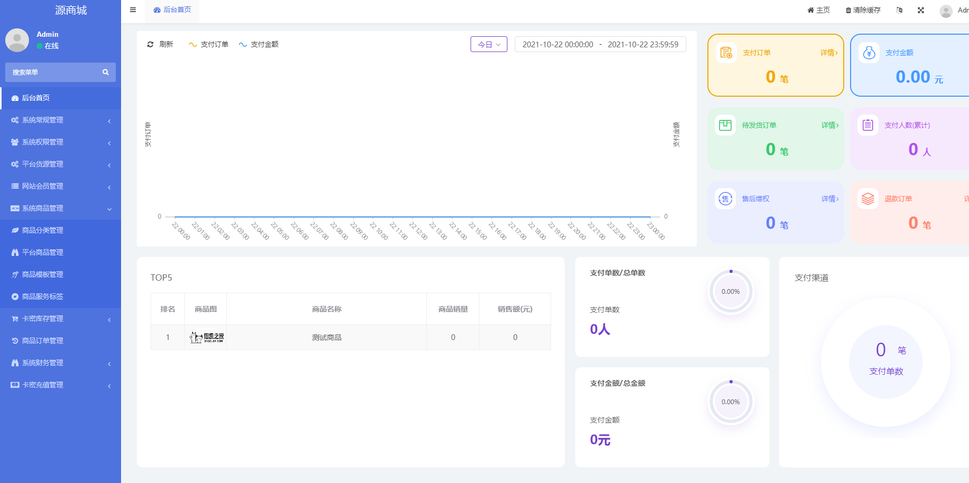Expand the 系统常规管理 sidebar menu
Viewport: 969px width, 483px height.
pos(61,120)
